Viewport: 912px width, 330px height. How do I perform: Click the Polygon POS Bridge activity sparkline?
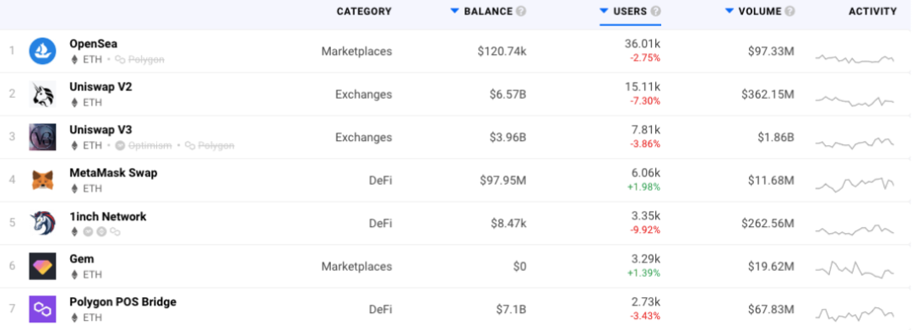coord(855,314)
